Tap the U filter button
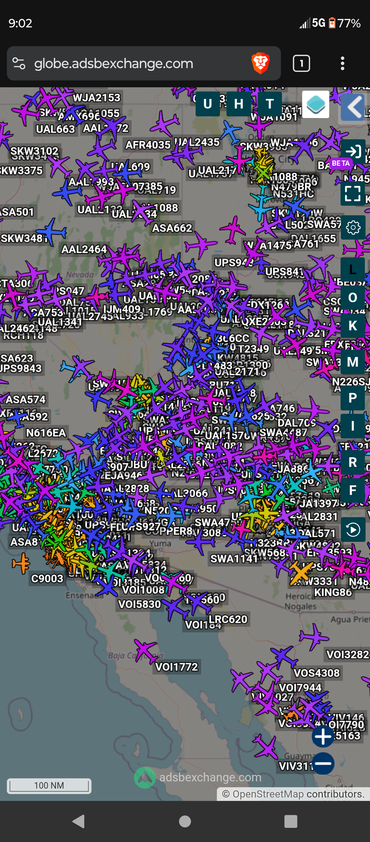The image size is (370, 842). (x=208, y=104)
